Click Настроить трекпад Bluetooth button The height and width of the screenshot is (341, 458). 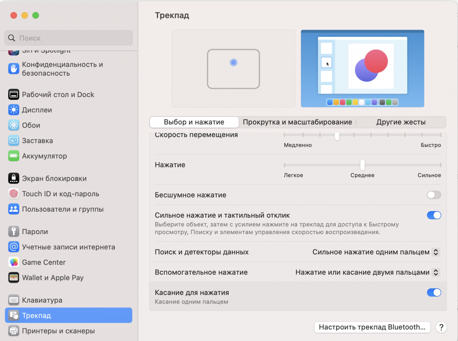point(372,327)
